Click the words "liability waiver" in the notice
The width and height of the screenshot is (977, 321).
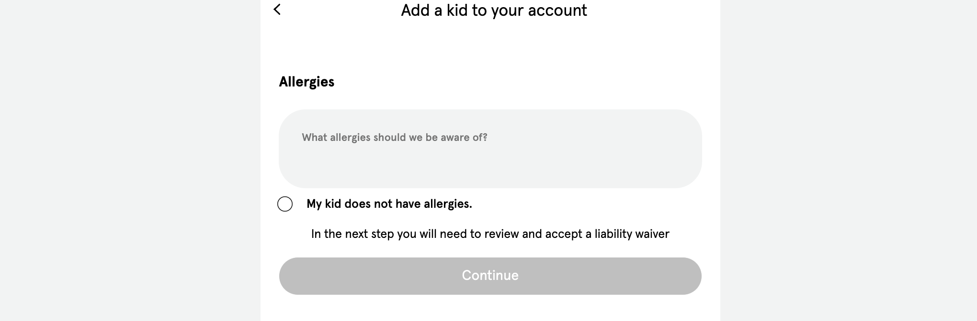[632, 234]
